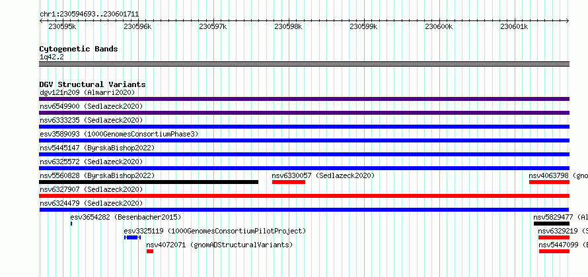Click the black bar for nsv5560828

click(x=149, y=182)
